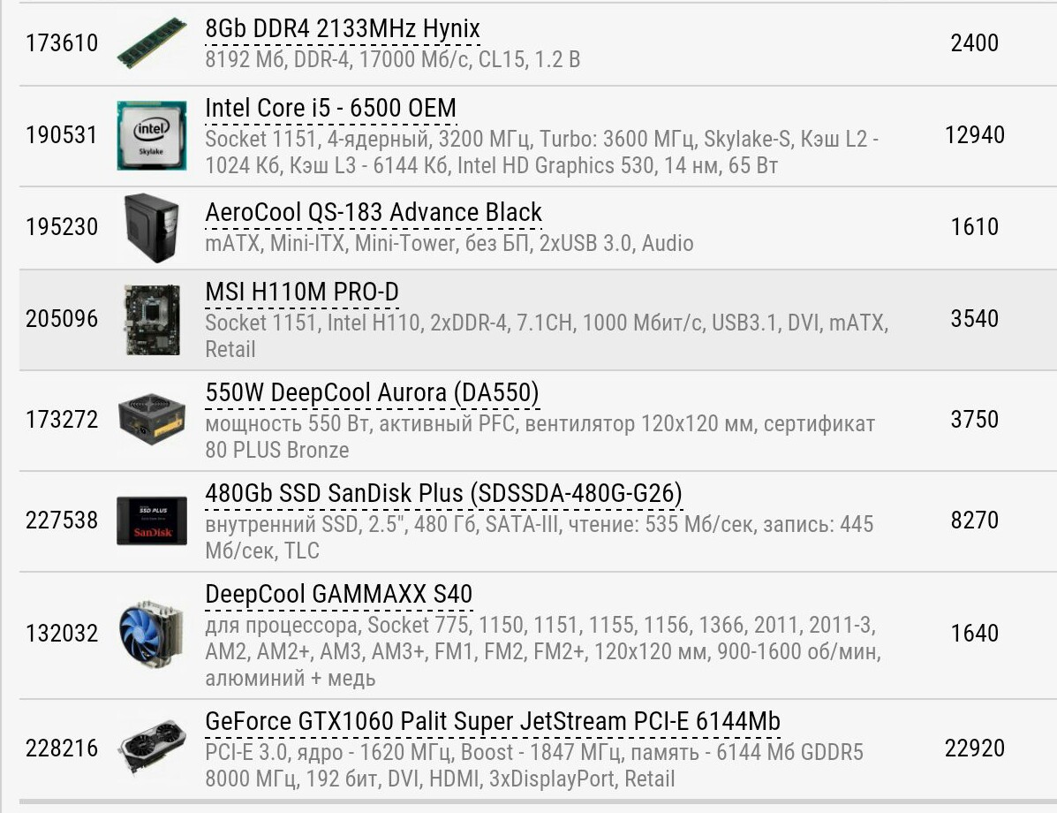Click the price 22920 for GTX1060
The height and width of the screenshot is (813, 1057).
click(x=975, y=748)
